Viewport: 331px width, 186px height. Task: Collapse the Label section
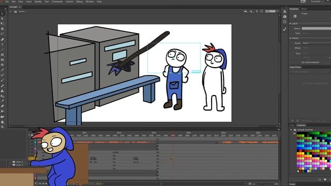pyautogui.click(x=291, y=24)
